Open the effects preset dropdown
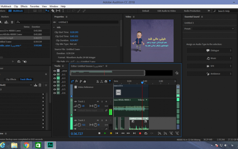 (16, 85)
